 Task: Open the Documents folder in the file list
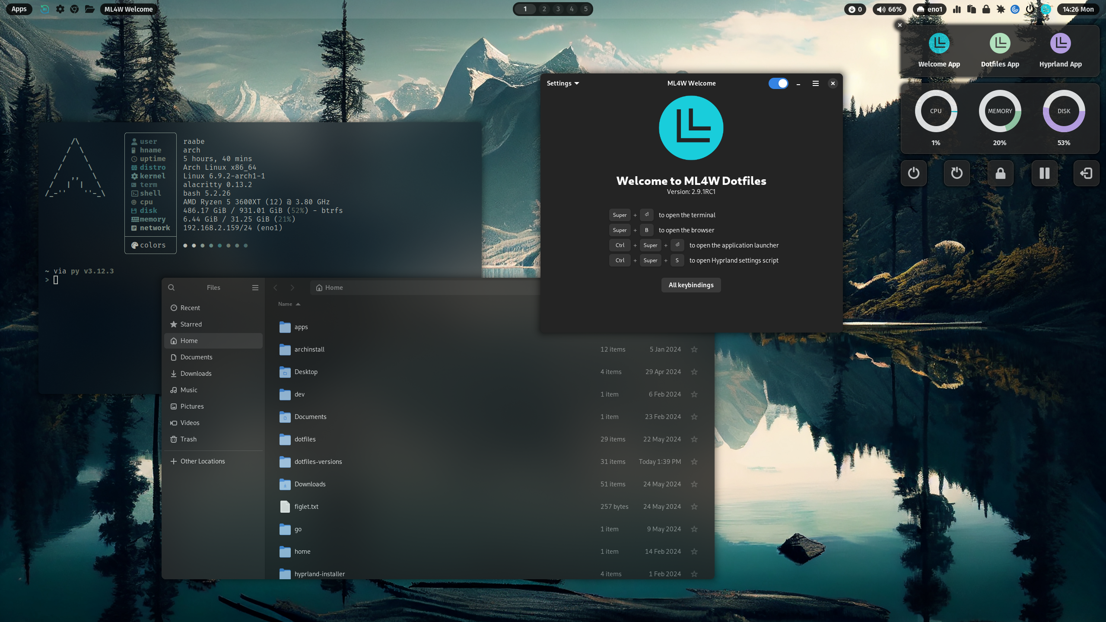pos(311,416)
